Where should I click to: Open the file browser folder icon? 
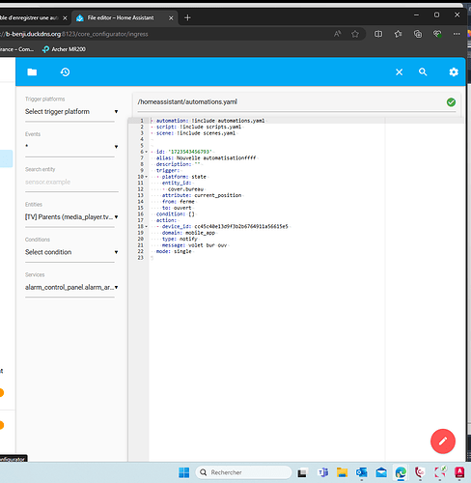coord(32,72)
